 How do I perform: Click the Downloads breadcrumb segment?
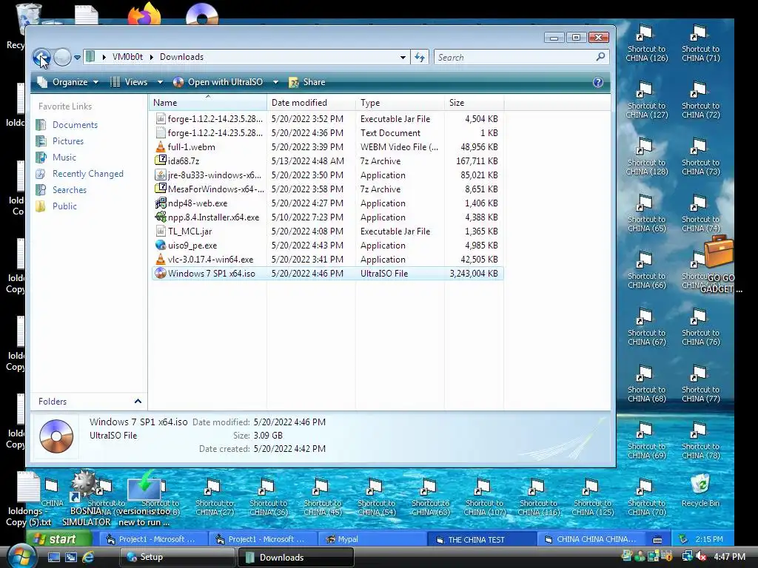[182, 57]
